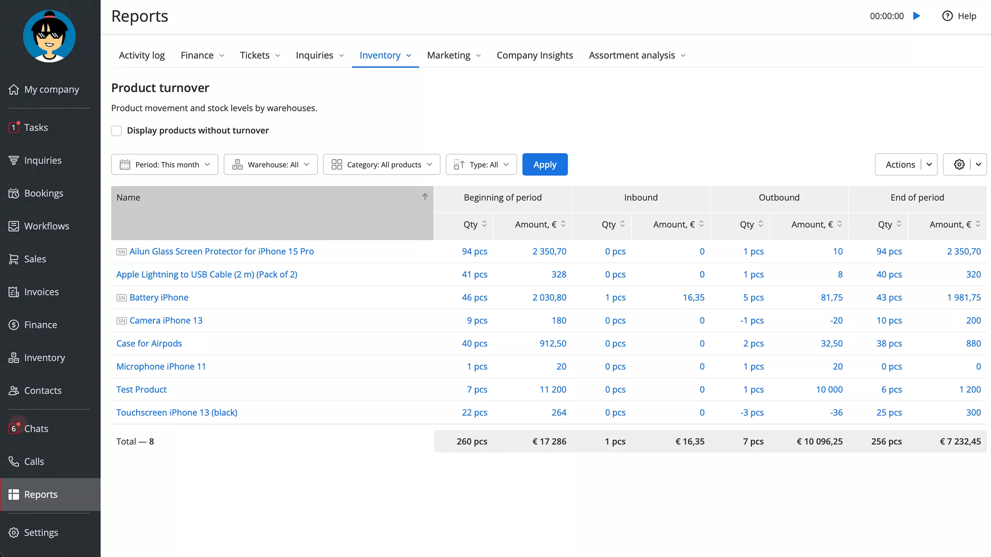Open the Help question mark icon
Viewport: 991px width, 557px height.
[947, 16]
